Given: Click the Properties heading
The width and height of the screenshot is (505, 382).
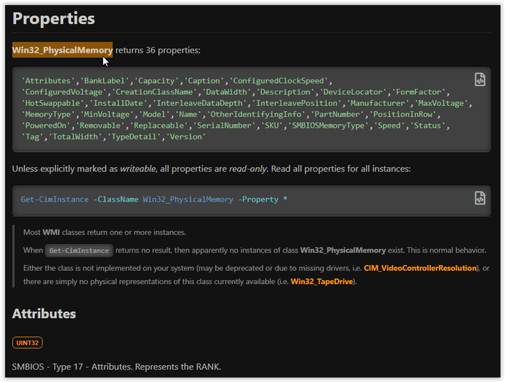Looking at the screenshot, I should click(x=53, y=18).
